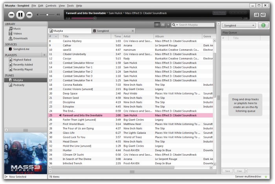Click the track list scroll-down arrow
This screenshot has height=184, width=275.
coord(214,164)
